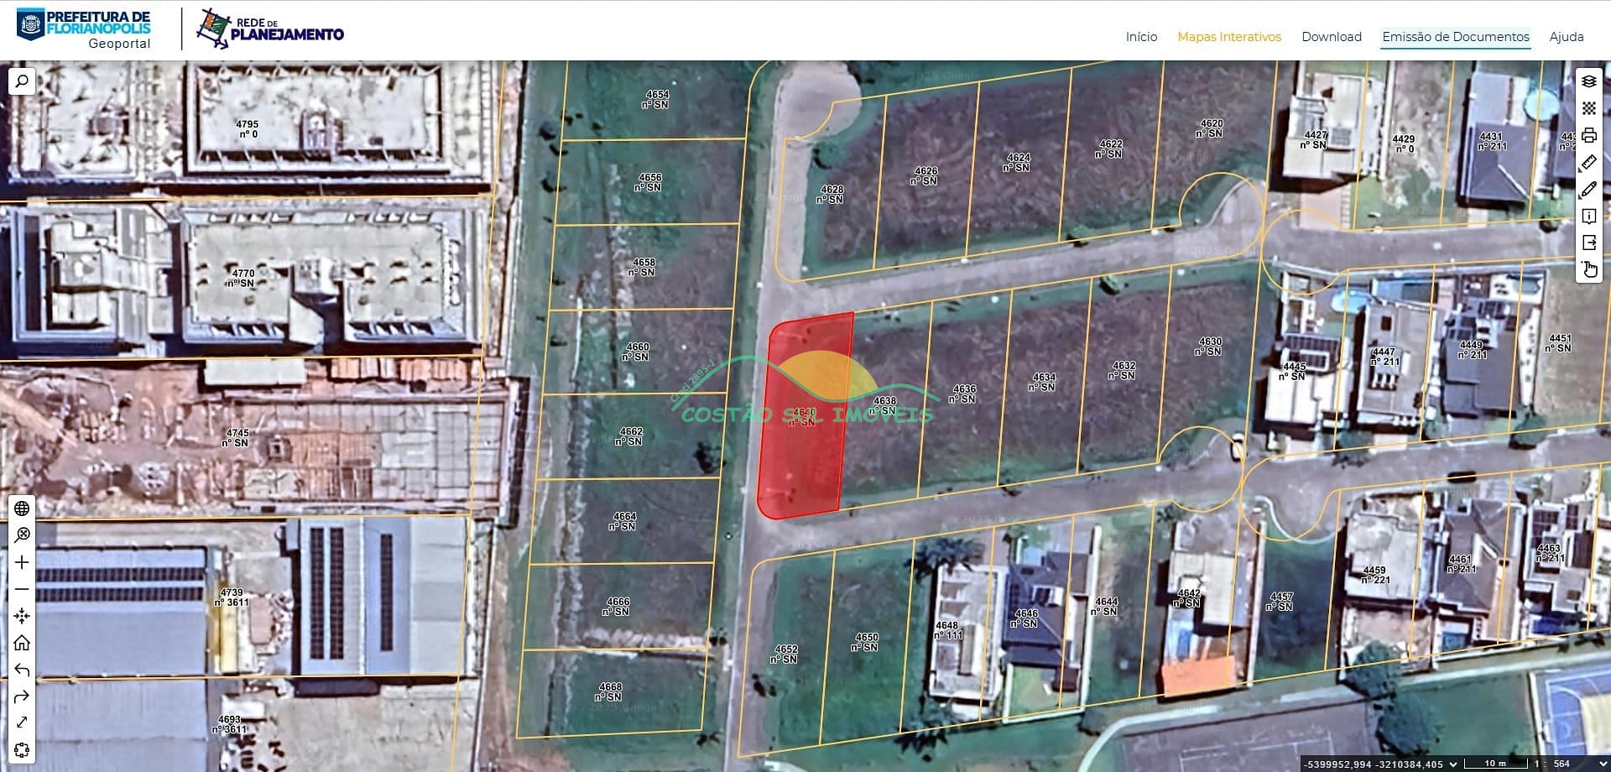
Task: Activate the info identify tool
Action: (x=1589, y=216)
